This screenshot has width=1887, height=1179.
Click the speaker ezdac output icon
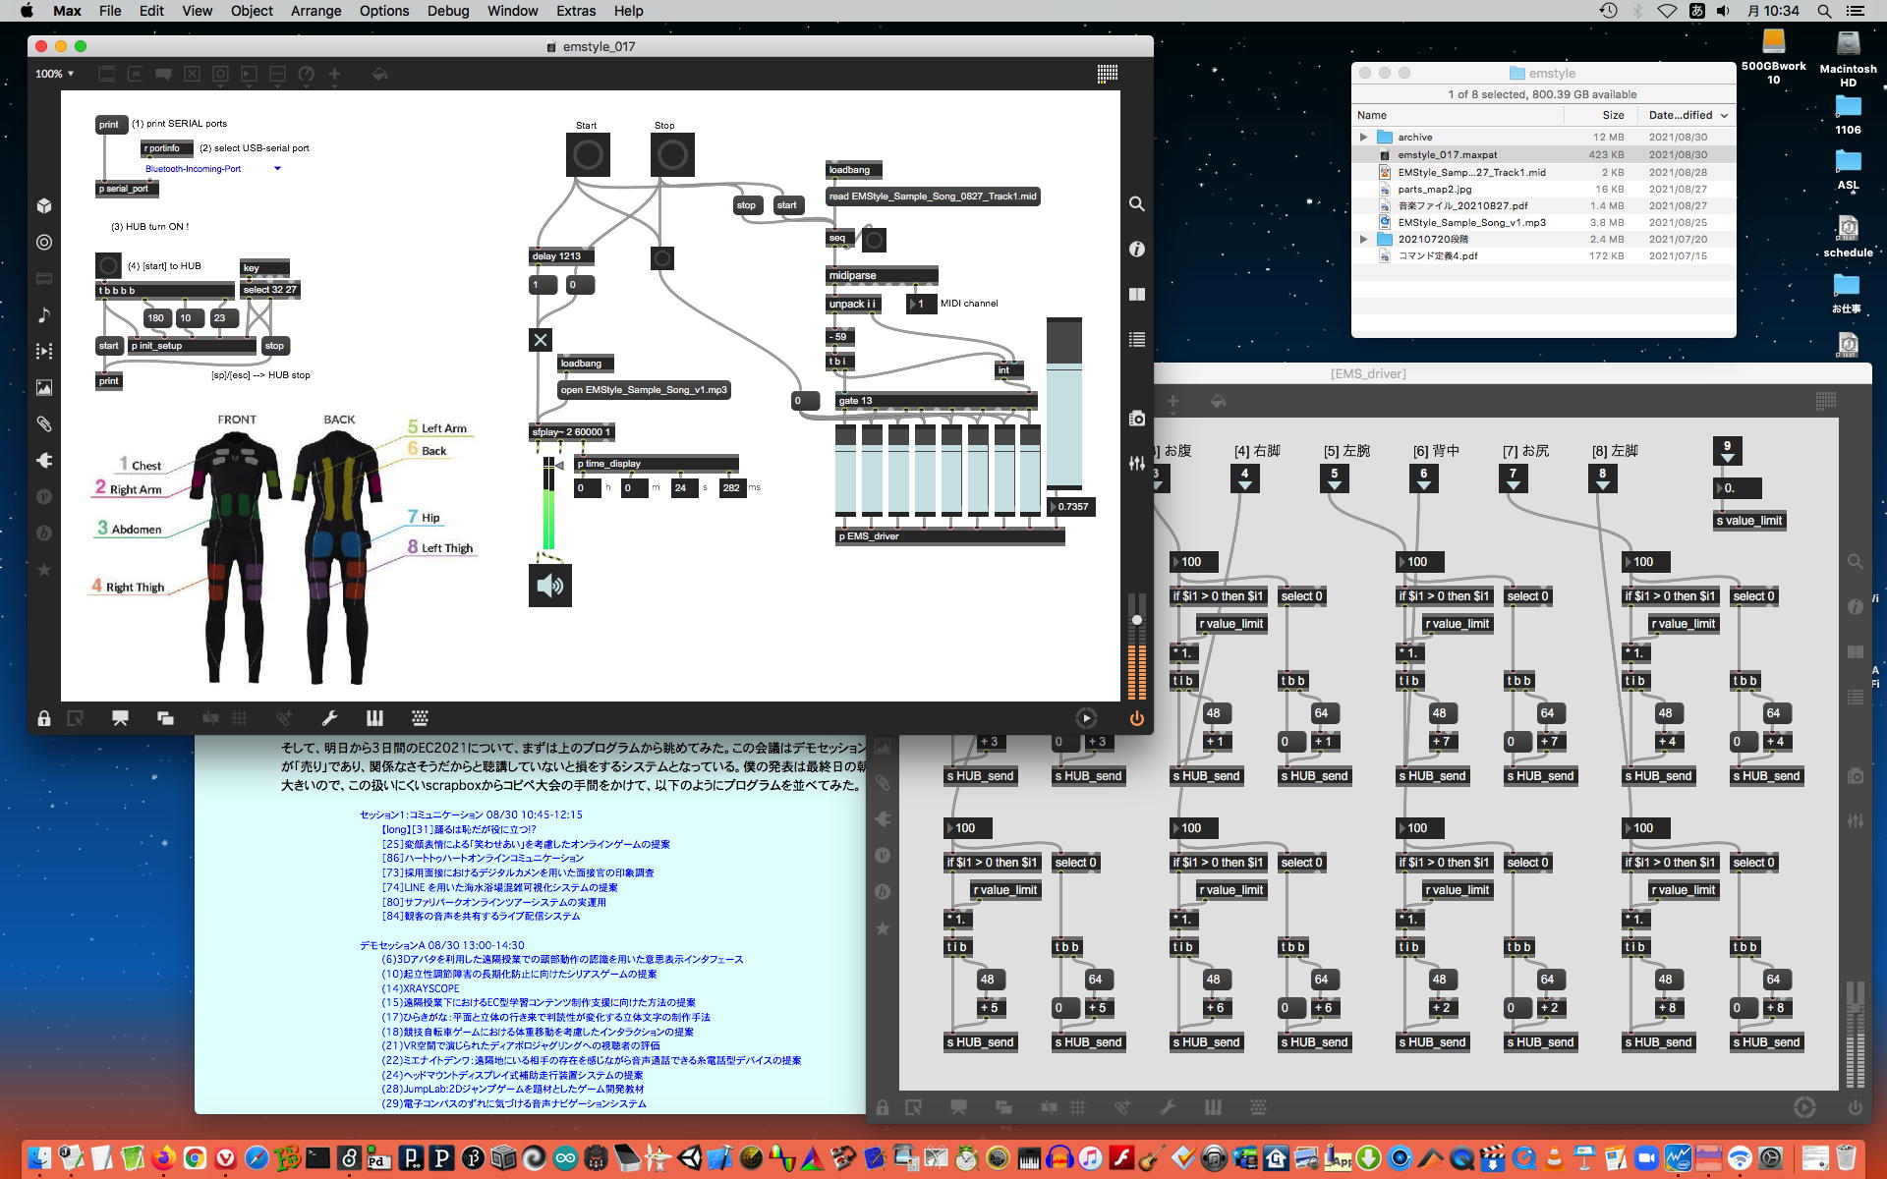pos(549,586)
